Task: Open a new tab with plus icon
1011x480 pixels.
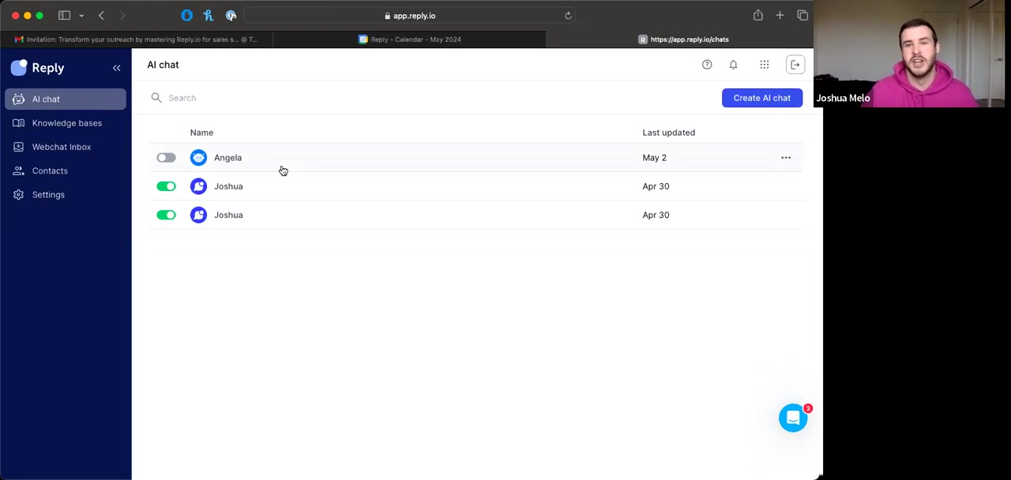Action: [780, 15]
